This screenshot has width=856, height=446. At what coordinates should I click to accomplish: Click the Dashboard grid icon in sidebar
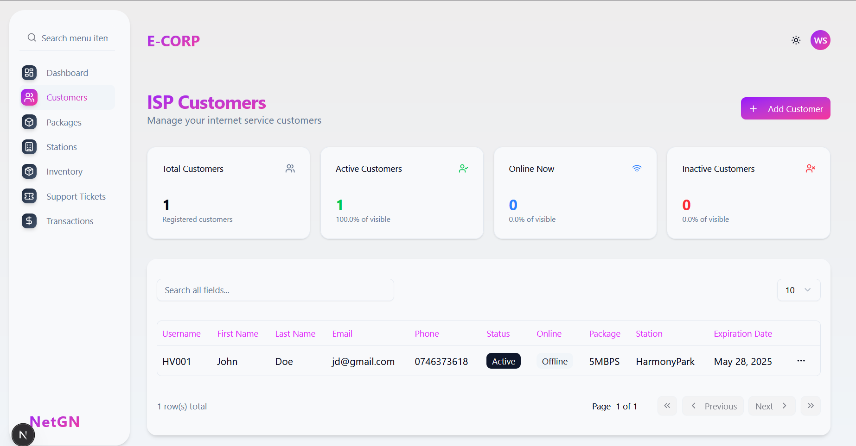(x=29, y=73)
